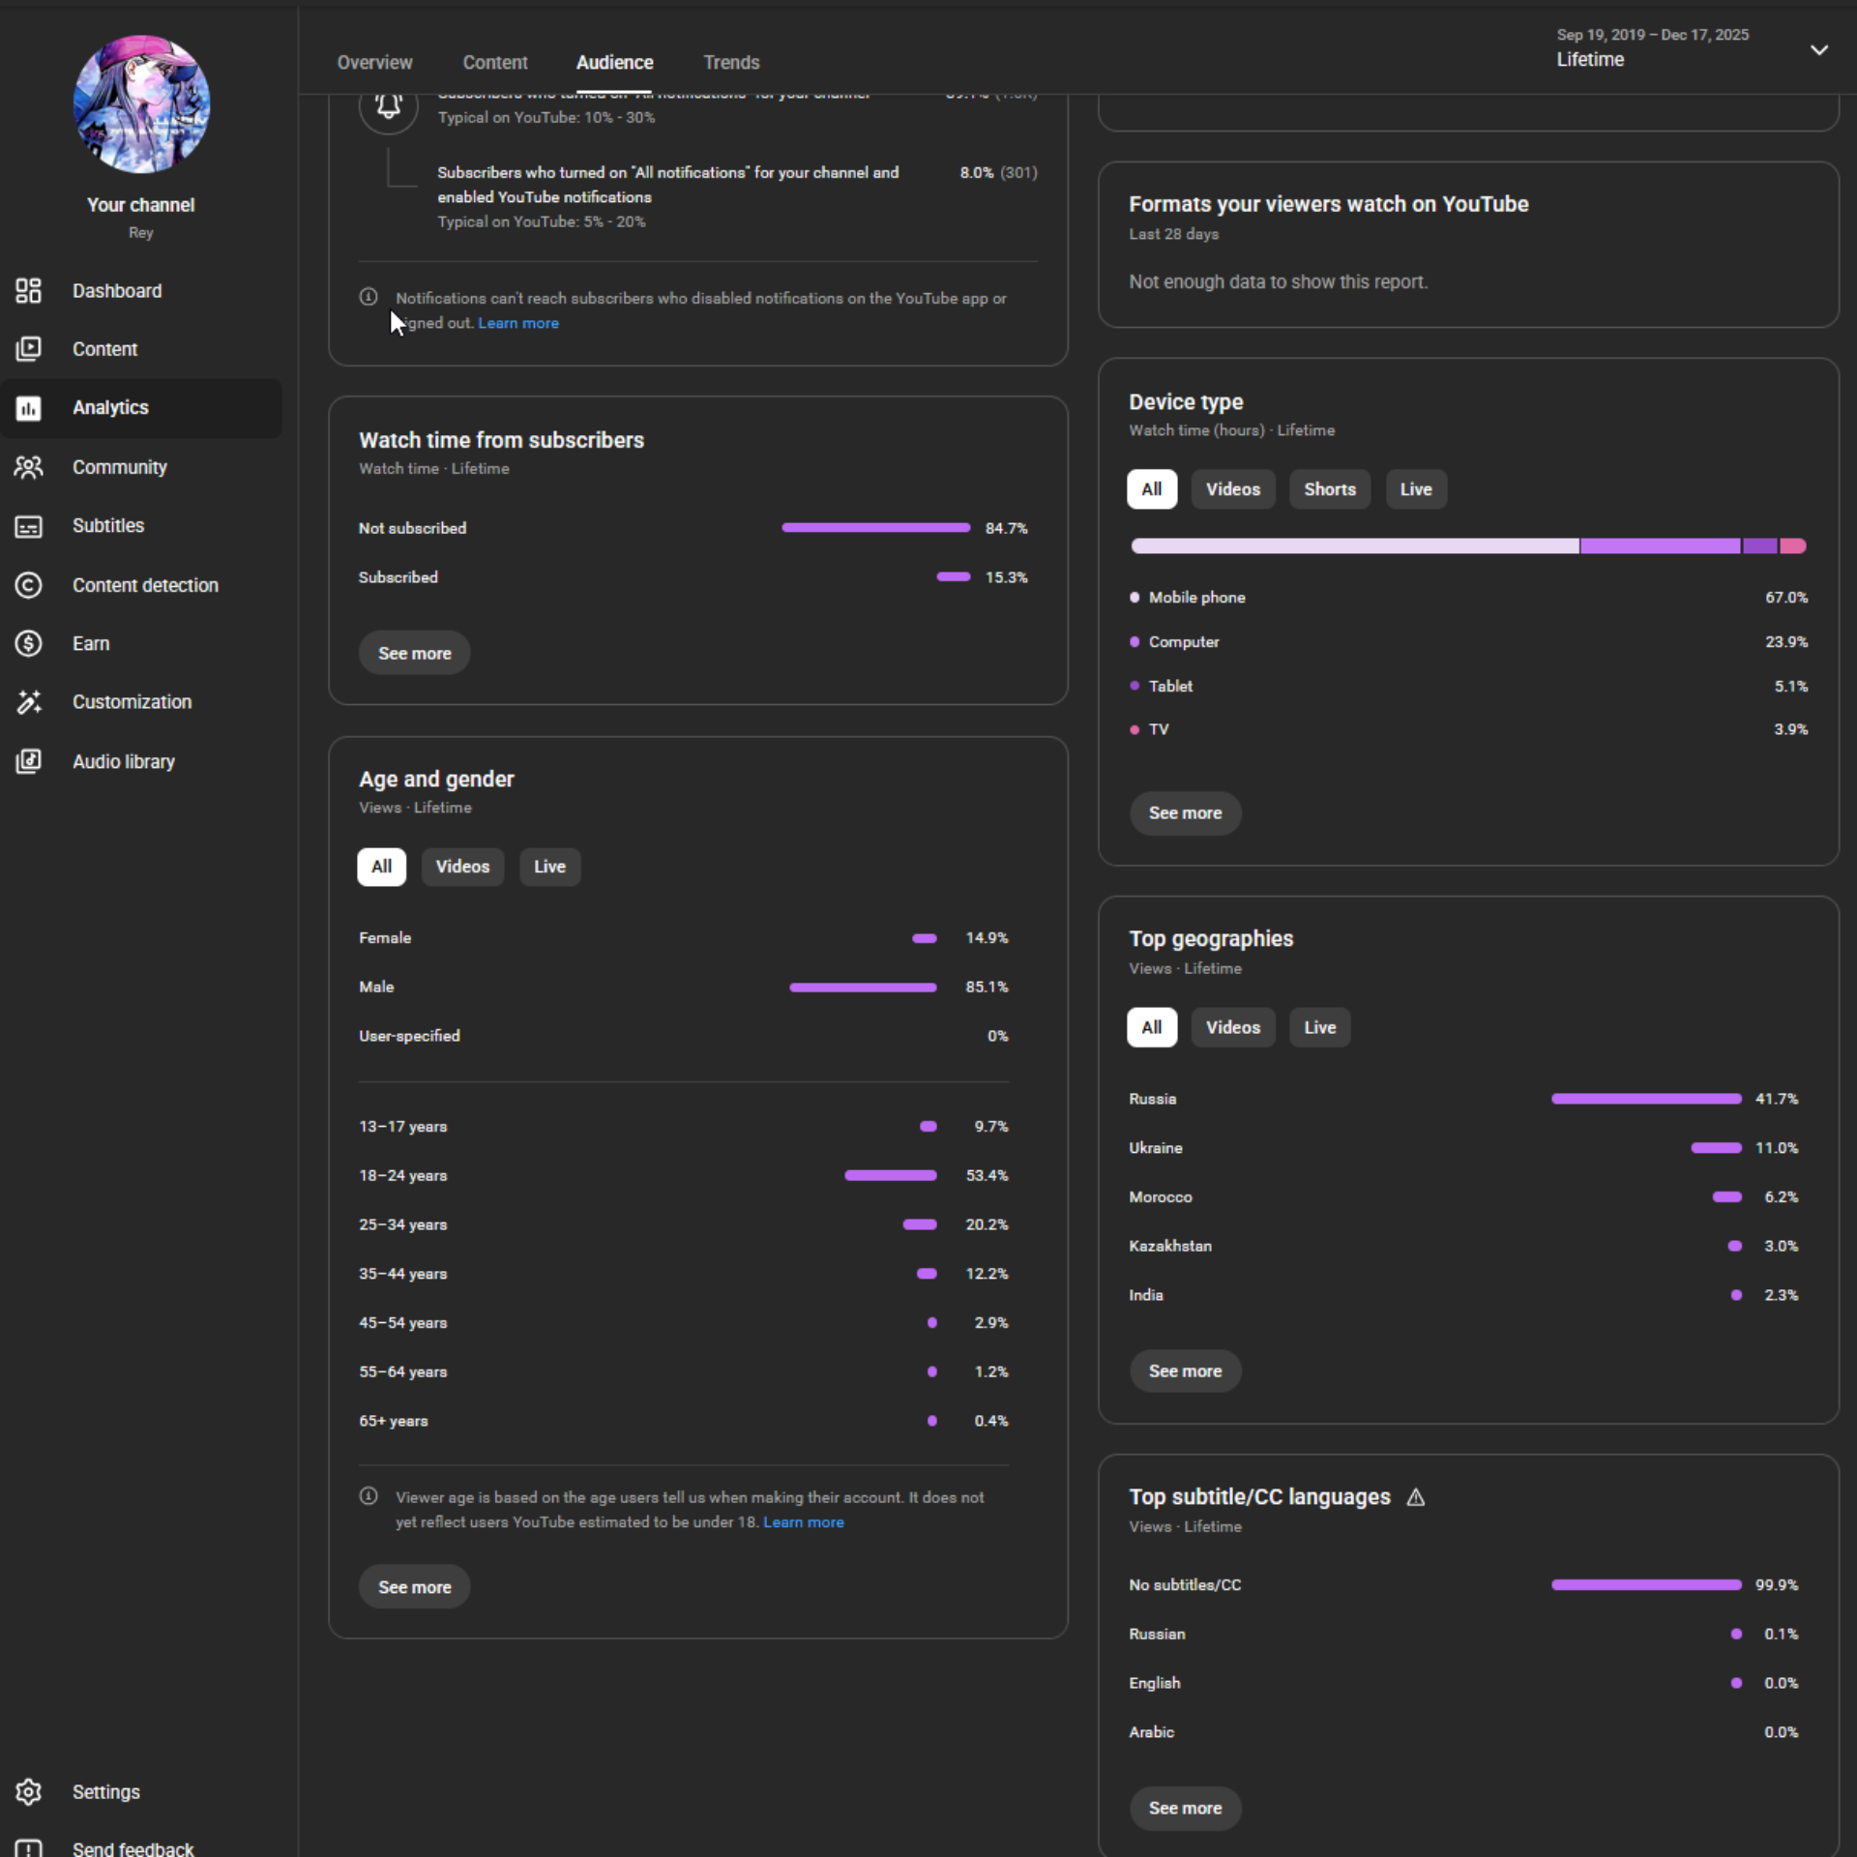
Task: Switch to the Overview tab
Action: (x=374, y=63)
